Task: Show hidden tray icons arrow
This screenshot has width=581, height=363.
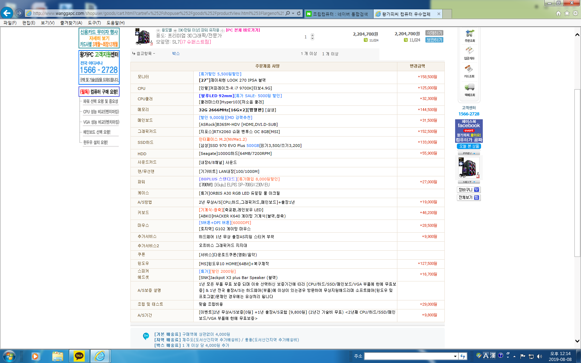Action: tap(514, 356)
